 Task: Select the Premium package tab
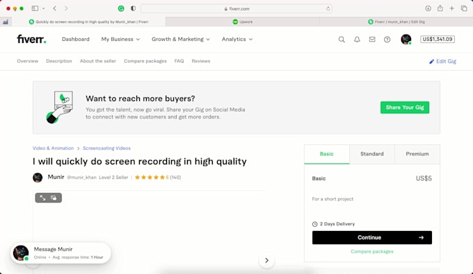tap(417, 154)
